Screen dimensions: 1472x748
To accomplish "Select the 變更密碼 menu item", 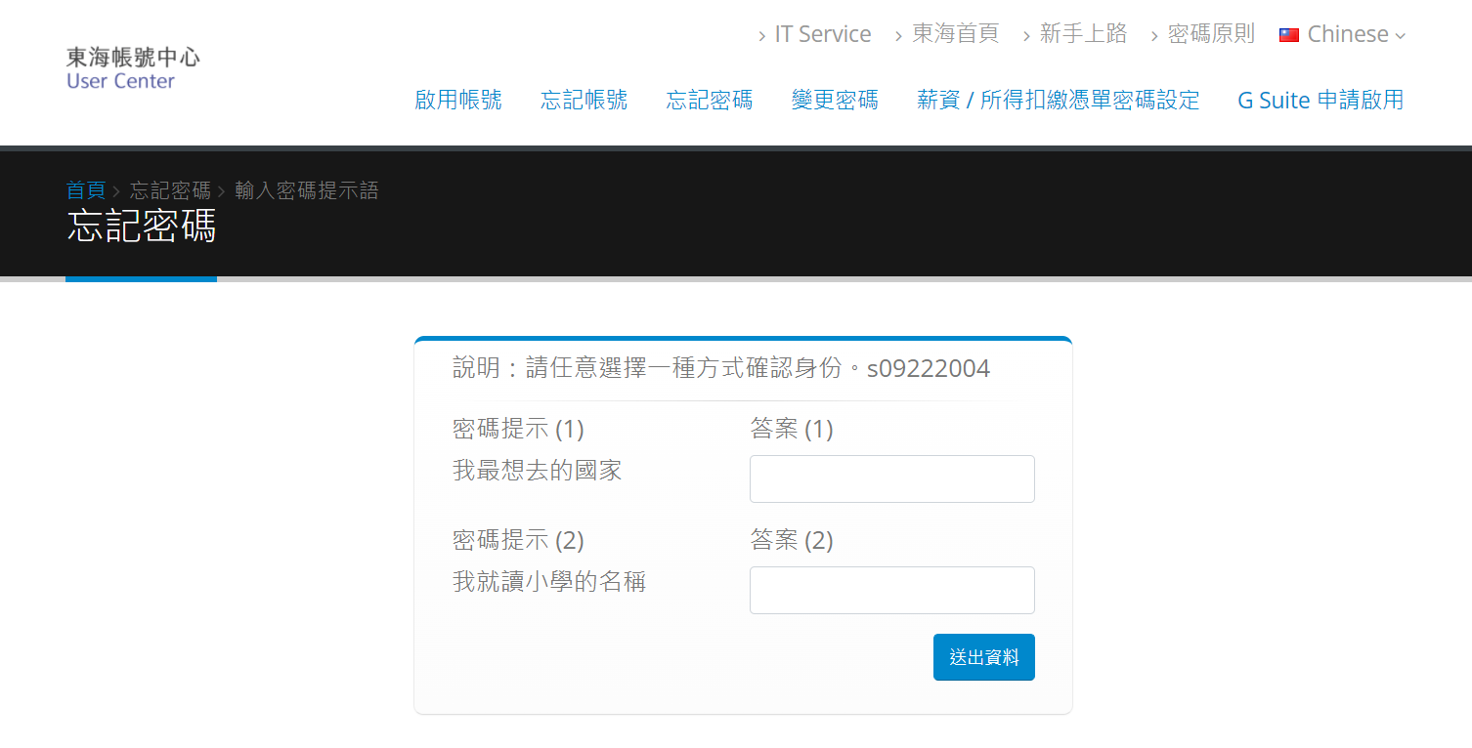I will pyautogui.click(x=835, y=100).
